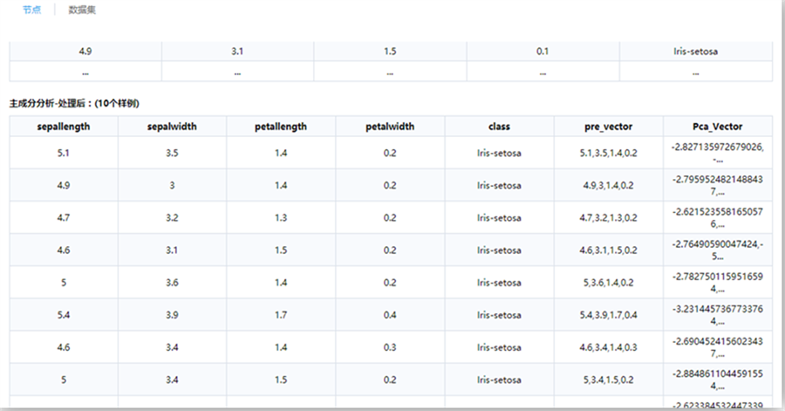The image size is (785, 411).
Task: Click the petallength column header
Action: click(x=280, y=127)
